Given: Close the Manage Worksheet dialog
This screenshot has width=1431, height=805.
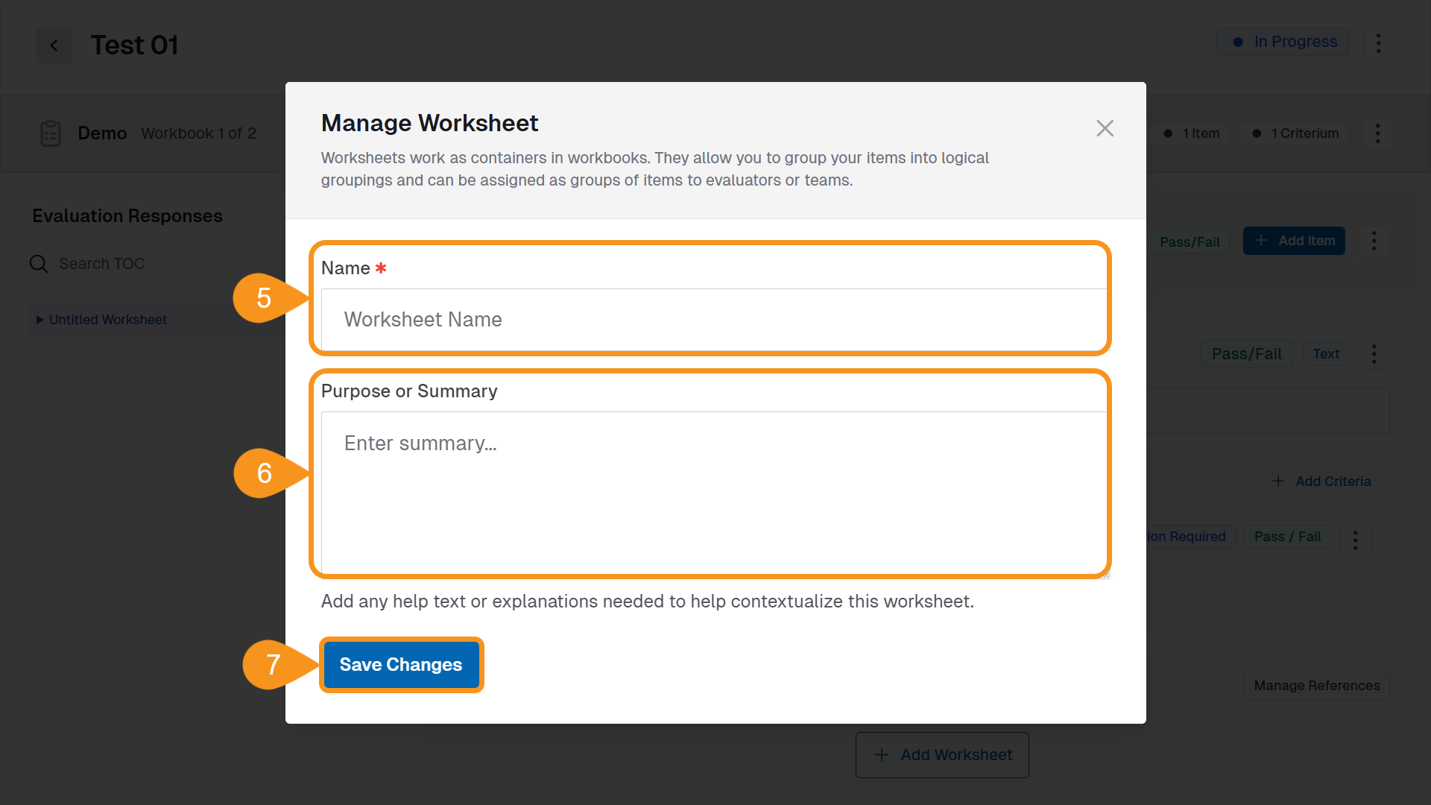Looking at the screenshot, I should 1105,128.
